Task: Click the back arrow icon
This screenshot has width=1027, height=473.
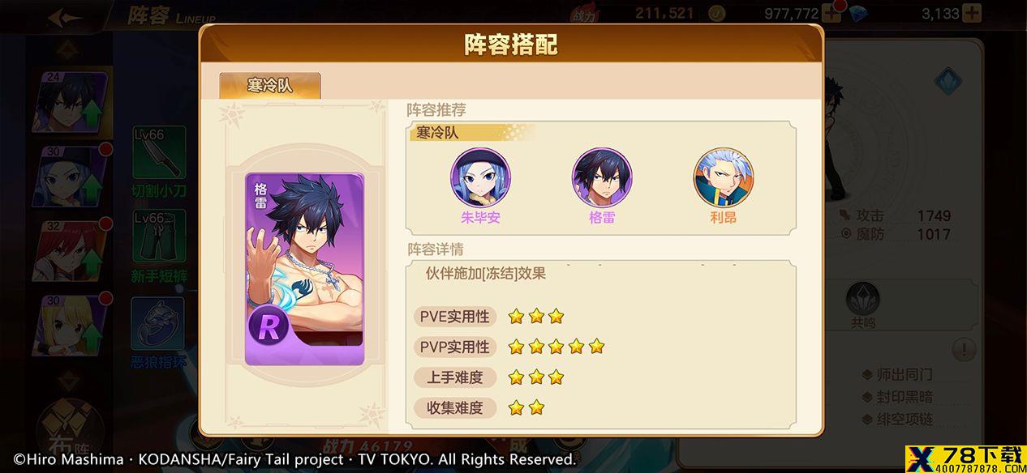Action: 65,17
